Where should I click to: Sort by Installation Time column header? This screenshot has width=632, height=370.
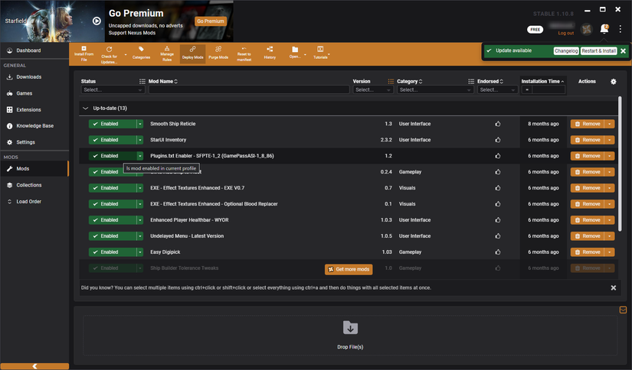point(542,81)
